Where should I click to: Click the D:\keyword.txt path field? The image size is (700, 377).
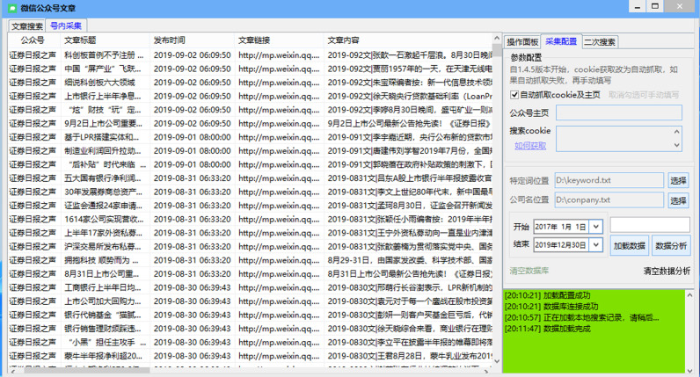click(609, 180)
